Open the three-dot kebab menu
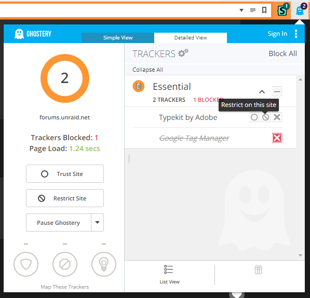Image resolution: width=310 pixels, height=298 pixels. pyautogui.click(x=296, y=34)
